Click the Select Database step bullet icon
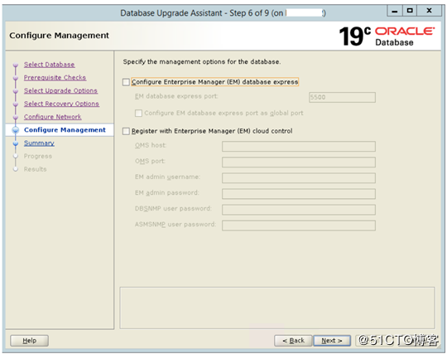447x354 pixels. pyautogui.click(x=16, y=65)
